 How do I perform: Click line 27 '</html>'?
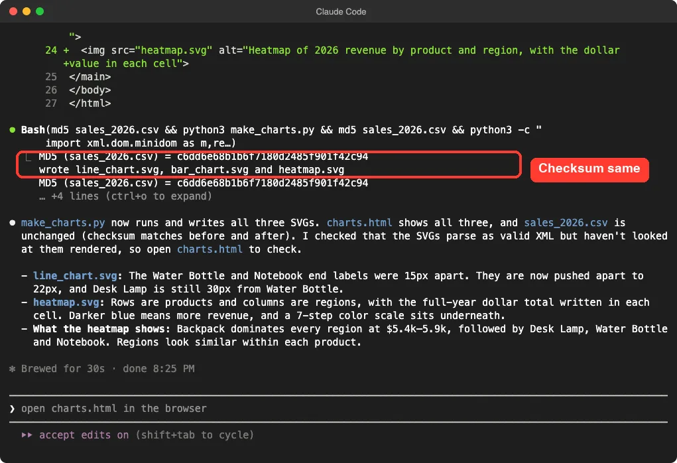coord(78,103)
